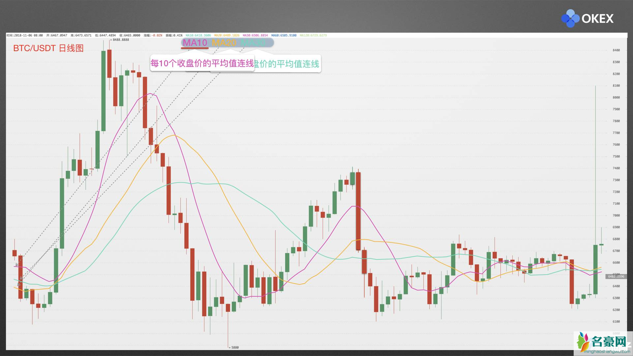This screenshot has height=356, width=633.
Task: Click the OKEX logo icon
Action: pyautogui.click(x=570, y=18)
